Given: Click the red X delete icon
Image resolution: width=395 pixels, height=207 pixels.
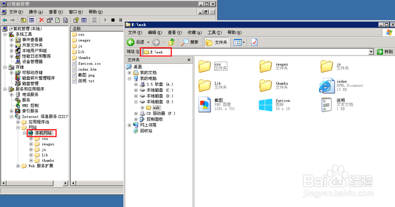Looking at the screenshot, I should click(x=41, y=20).
